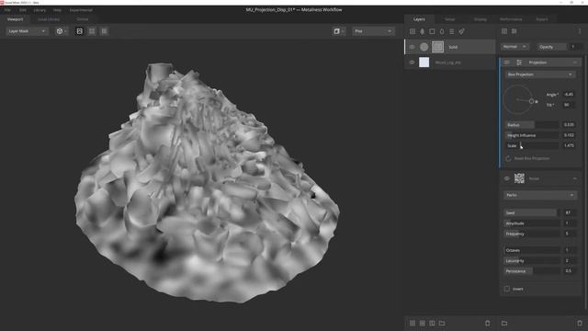Open the three-dot options menu in properties panel

coord(580,31)
